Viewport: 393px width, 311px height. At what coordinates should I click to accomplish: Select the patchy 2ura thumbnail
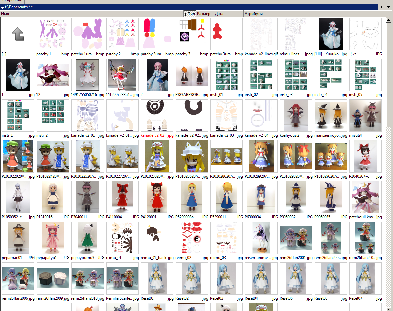(157, 34)
